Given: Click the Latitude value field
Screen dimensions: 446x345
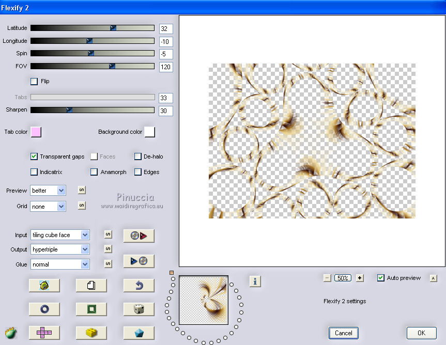Looking at the screenshot, I should [x=166, y=29].
